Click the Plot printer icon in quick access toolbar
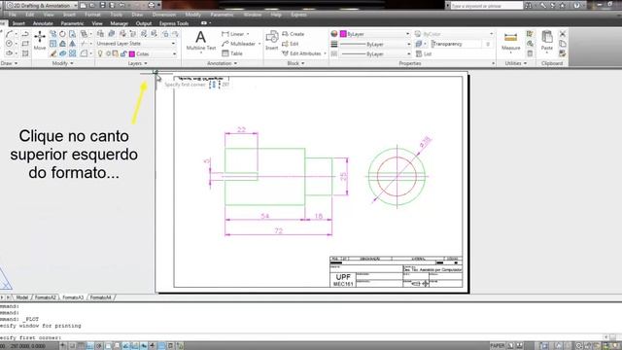 click(x=152, y=5)
